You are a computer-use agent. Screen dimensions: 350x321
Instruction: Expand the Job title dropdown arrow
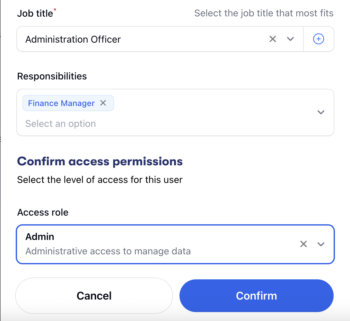291,39
